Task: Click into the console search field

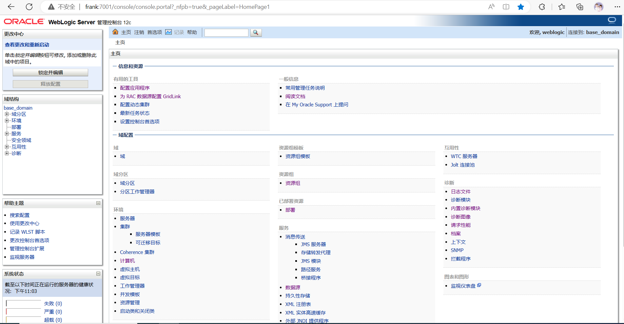Action: coord(226,32)
